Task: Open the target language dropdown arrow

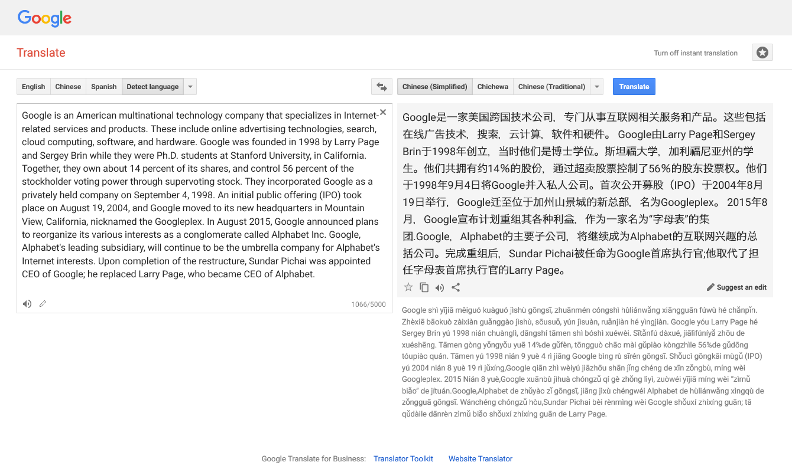Action: 597,86
